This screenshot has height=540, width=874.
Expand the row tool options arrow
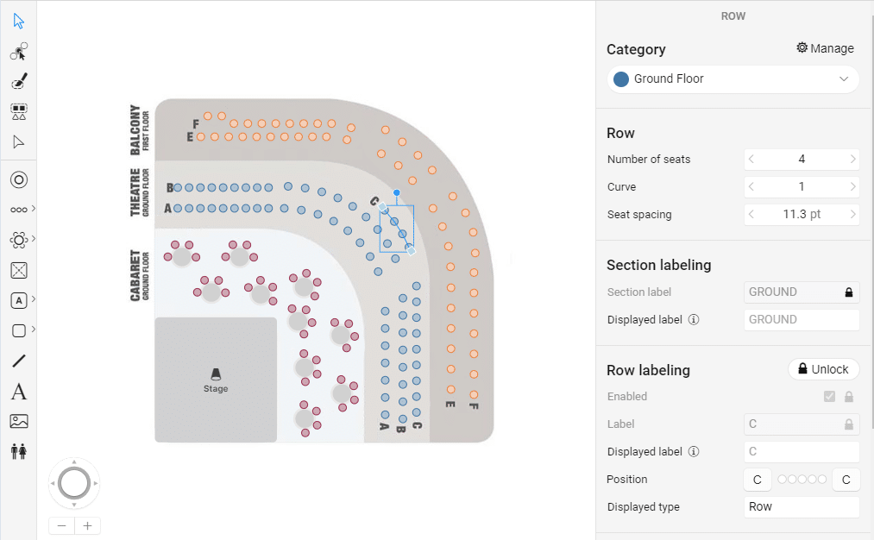34,209
